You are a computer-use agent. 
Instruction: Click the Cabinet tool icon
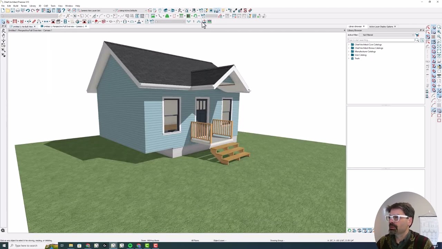coord(58,21)
